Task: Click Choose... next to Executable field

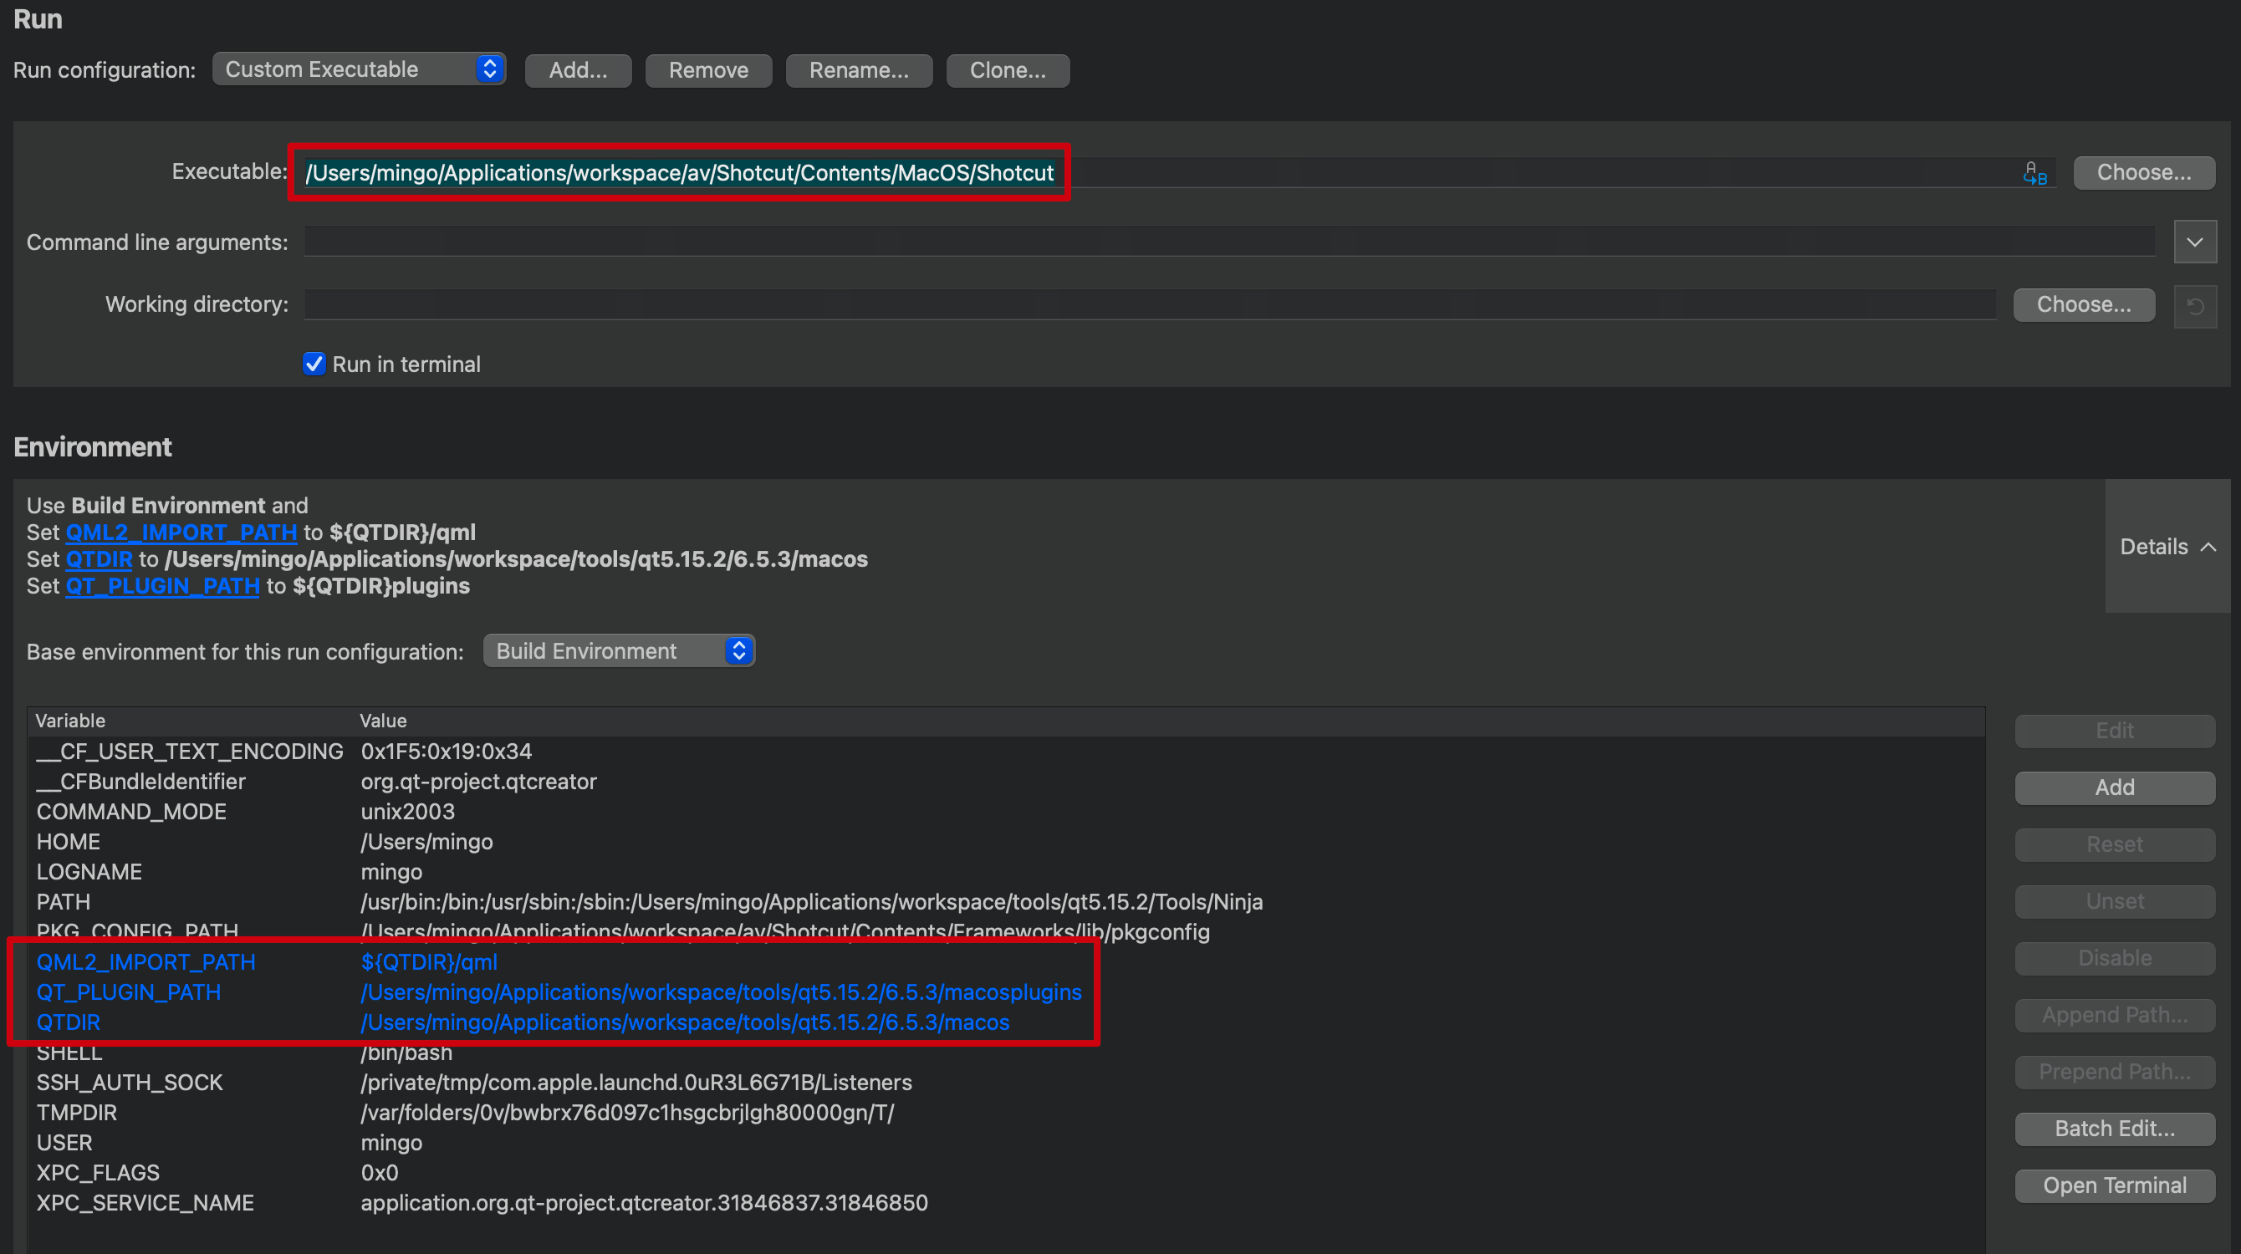Action: click(2143, 172)
